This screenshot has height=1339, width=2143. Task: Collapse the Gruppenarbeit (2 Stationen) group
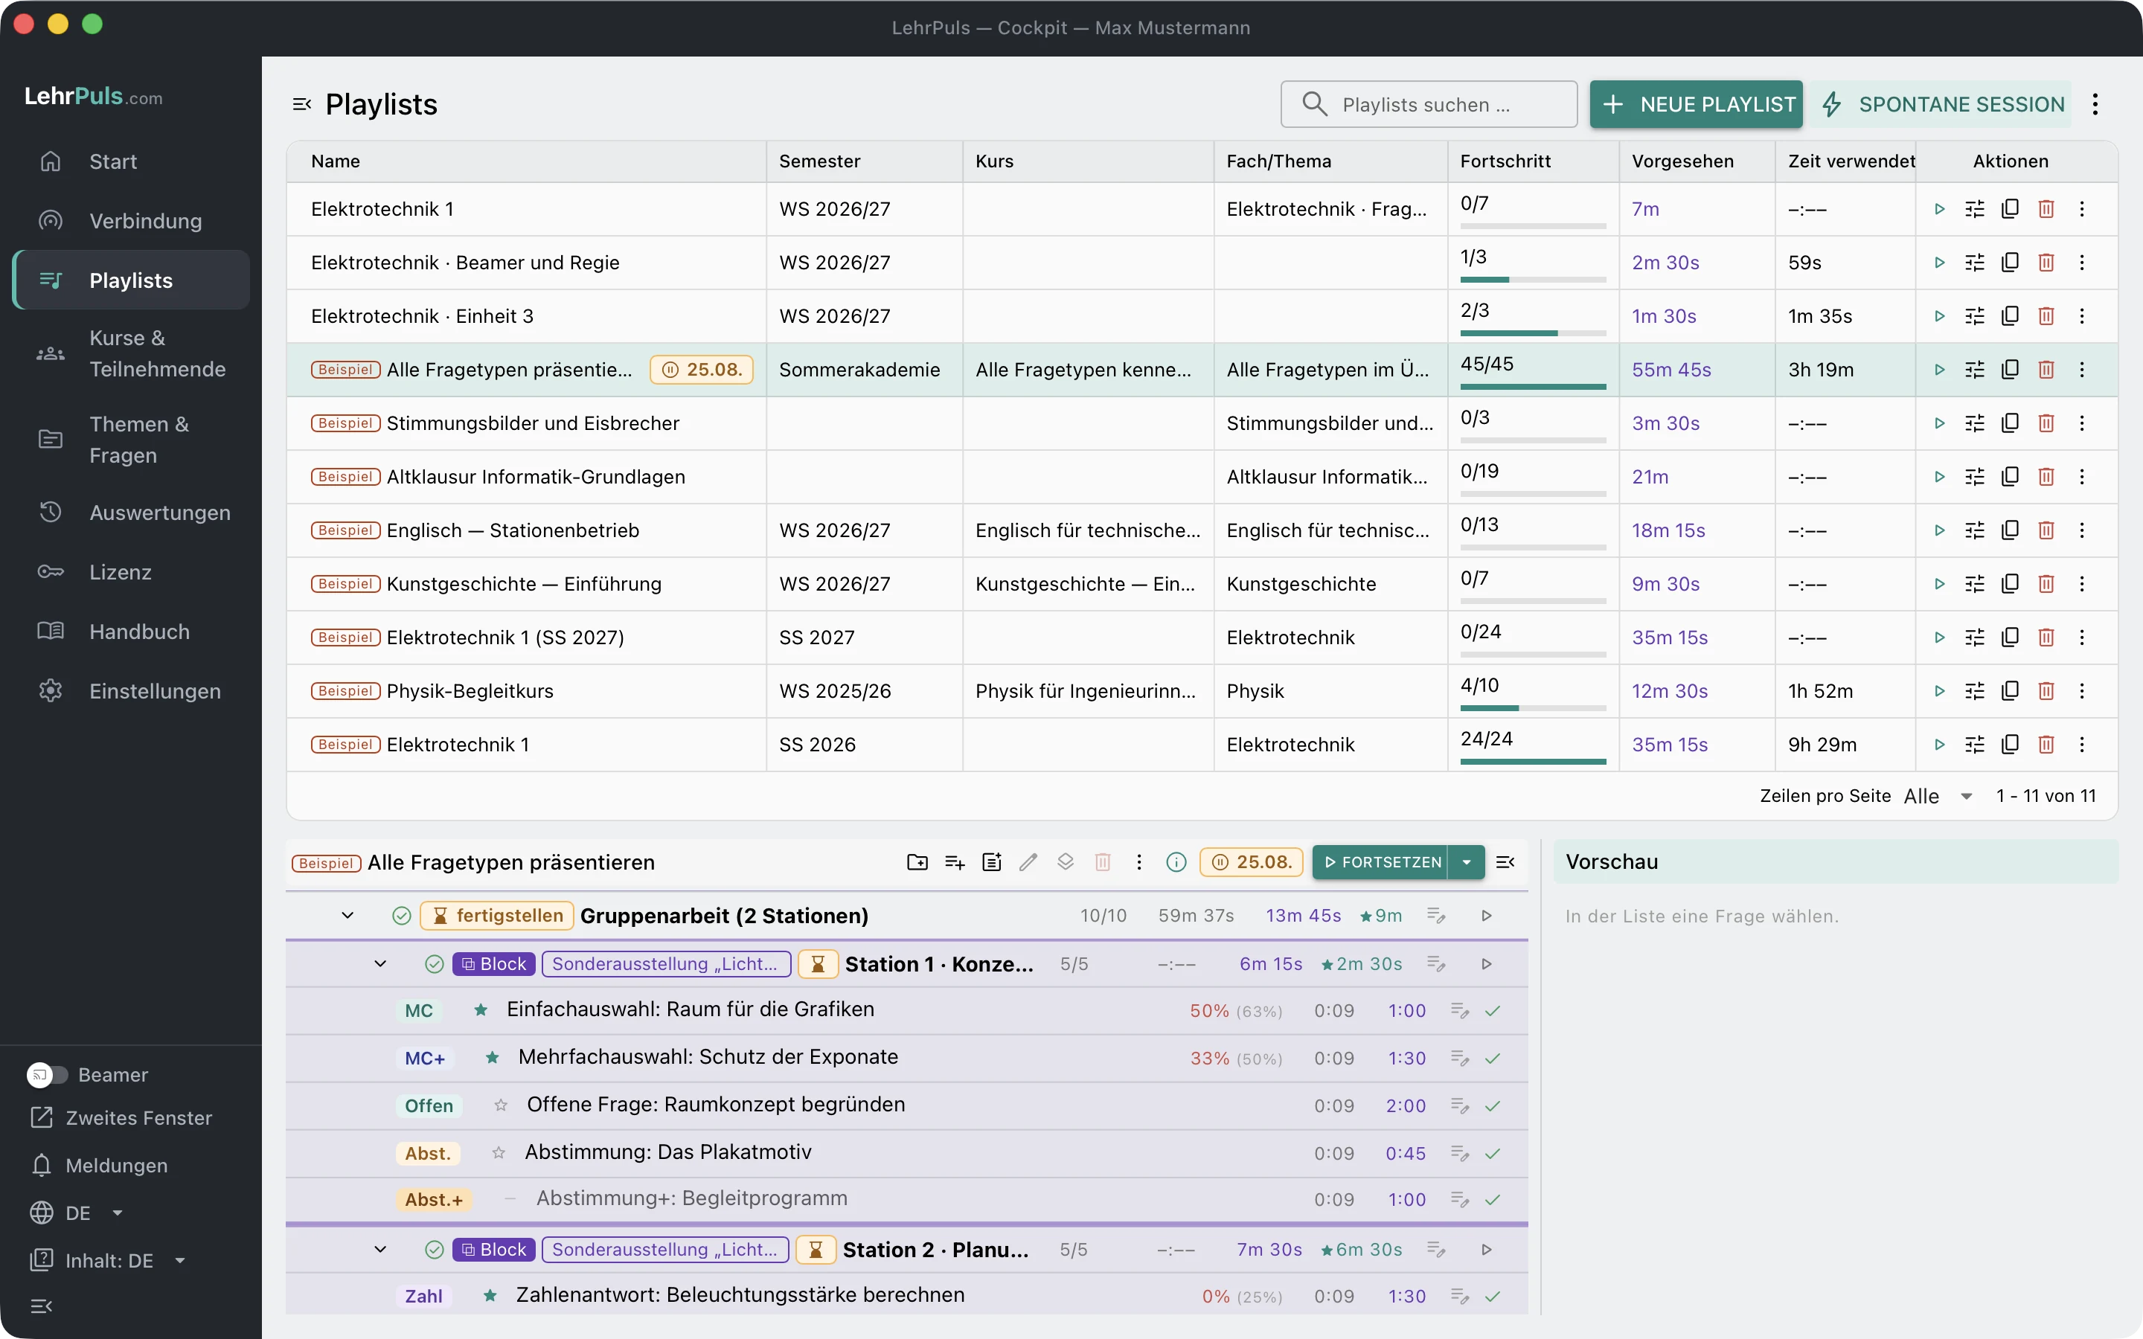(x=347, y=915)
